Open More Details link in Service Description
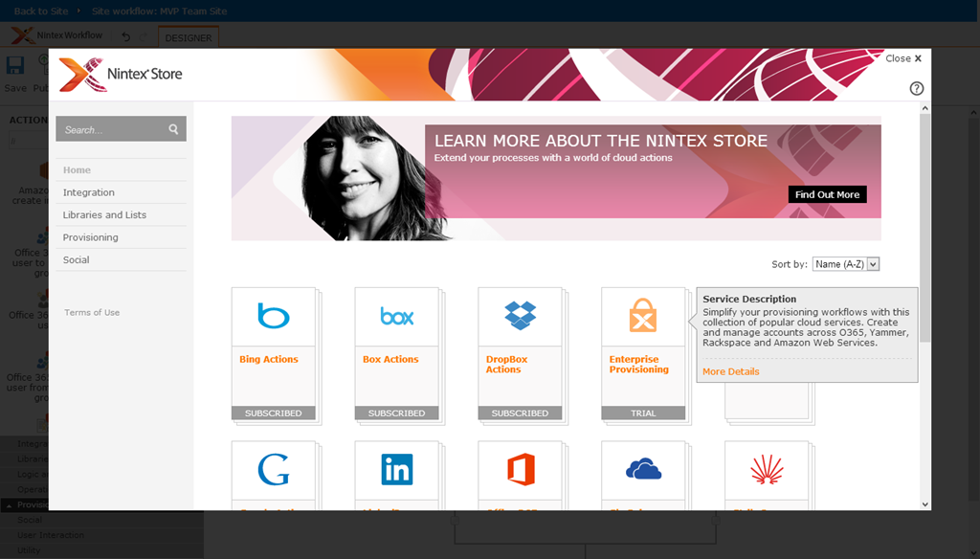Image resolution: width=980 pixels, height=559 pixels. 730,371
